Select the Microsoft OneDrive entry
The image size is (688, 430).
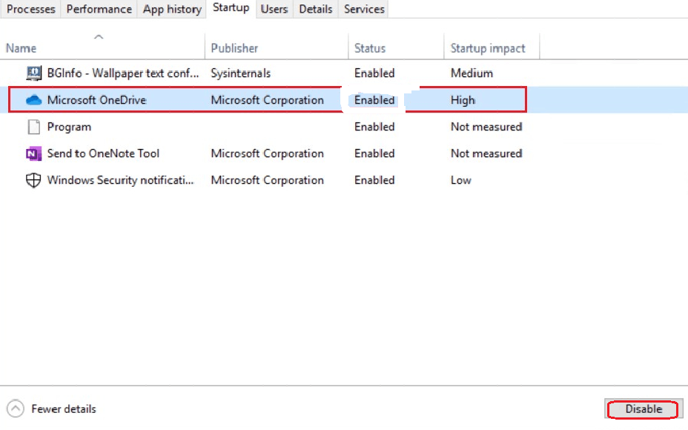click(344, 100)
